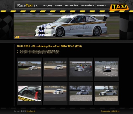Open the Slovakiaring RingTaxi BMW M3-R gallery link
Viewport: 133px width, 114px height.
pos(39,53)
